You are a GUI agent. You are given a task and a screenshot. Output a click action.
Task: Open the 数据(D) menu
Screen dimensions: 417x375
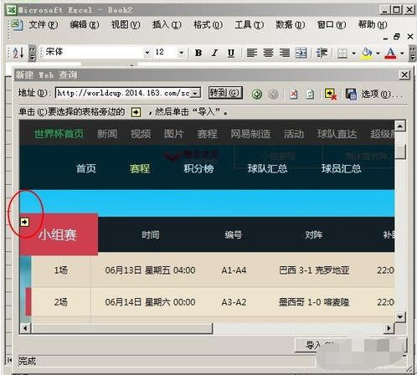coord(291,25)
